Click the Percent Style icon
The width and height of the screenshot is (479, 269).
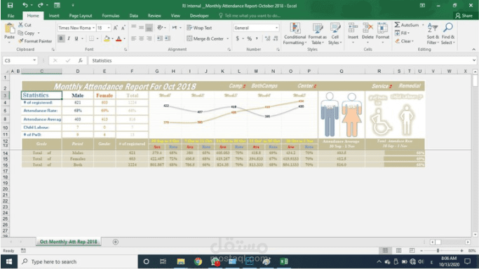pyautogui.click(x=250, y=39)
